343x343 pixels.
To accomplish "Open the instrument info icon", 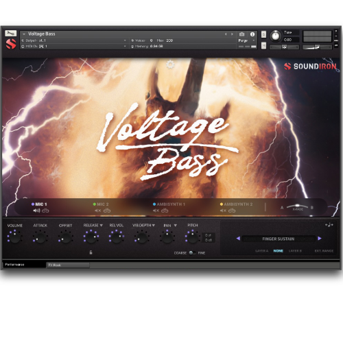I will point(252,34).
